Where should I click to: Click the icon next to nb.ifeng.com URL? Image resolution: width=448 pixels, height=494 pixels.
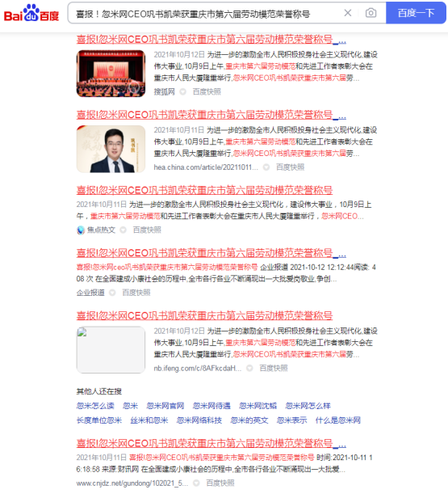tap(249, 369)
